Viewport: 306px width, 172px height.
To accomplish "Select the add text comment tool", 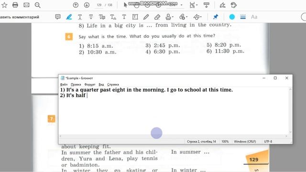I will click(124, 17).
